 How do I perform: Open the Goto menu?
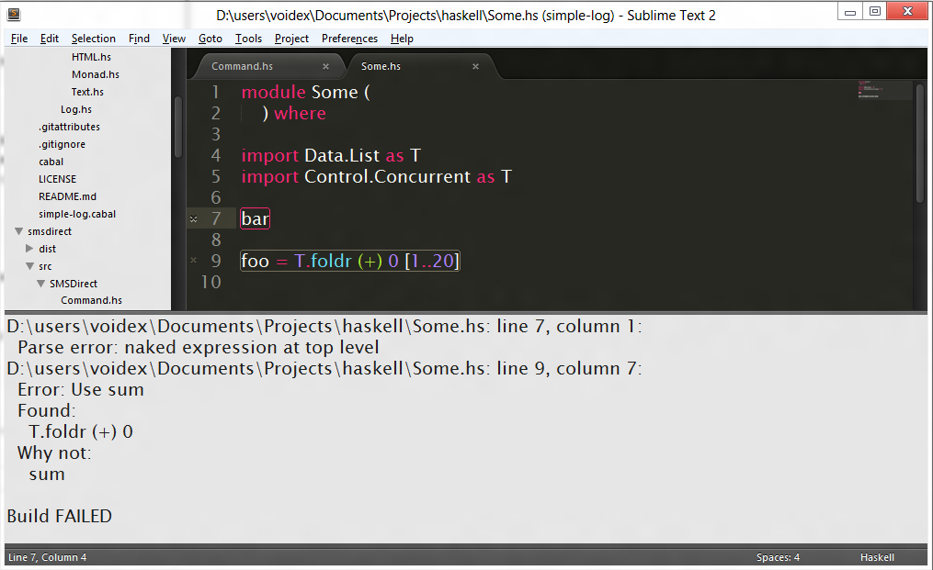coord(210,39)
